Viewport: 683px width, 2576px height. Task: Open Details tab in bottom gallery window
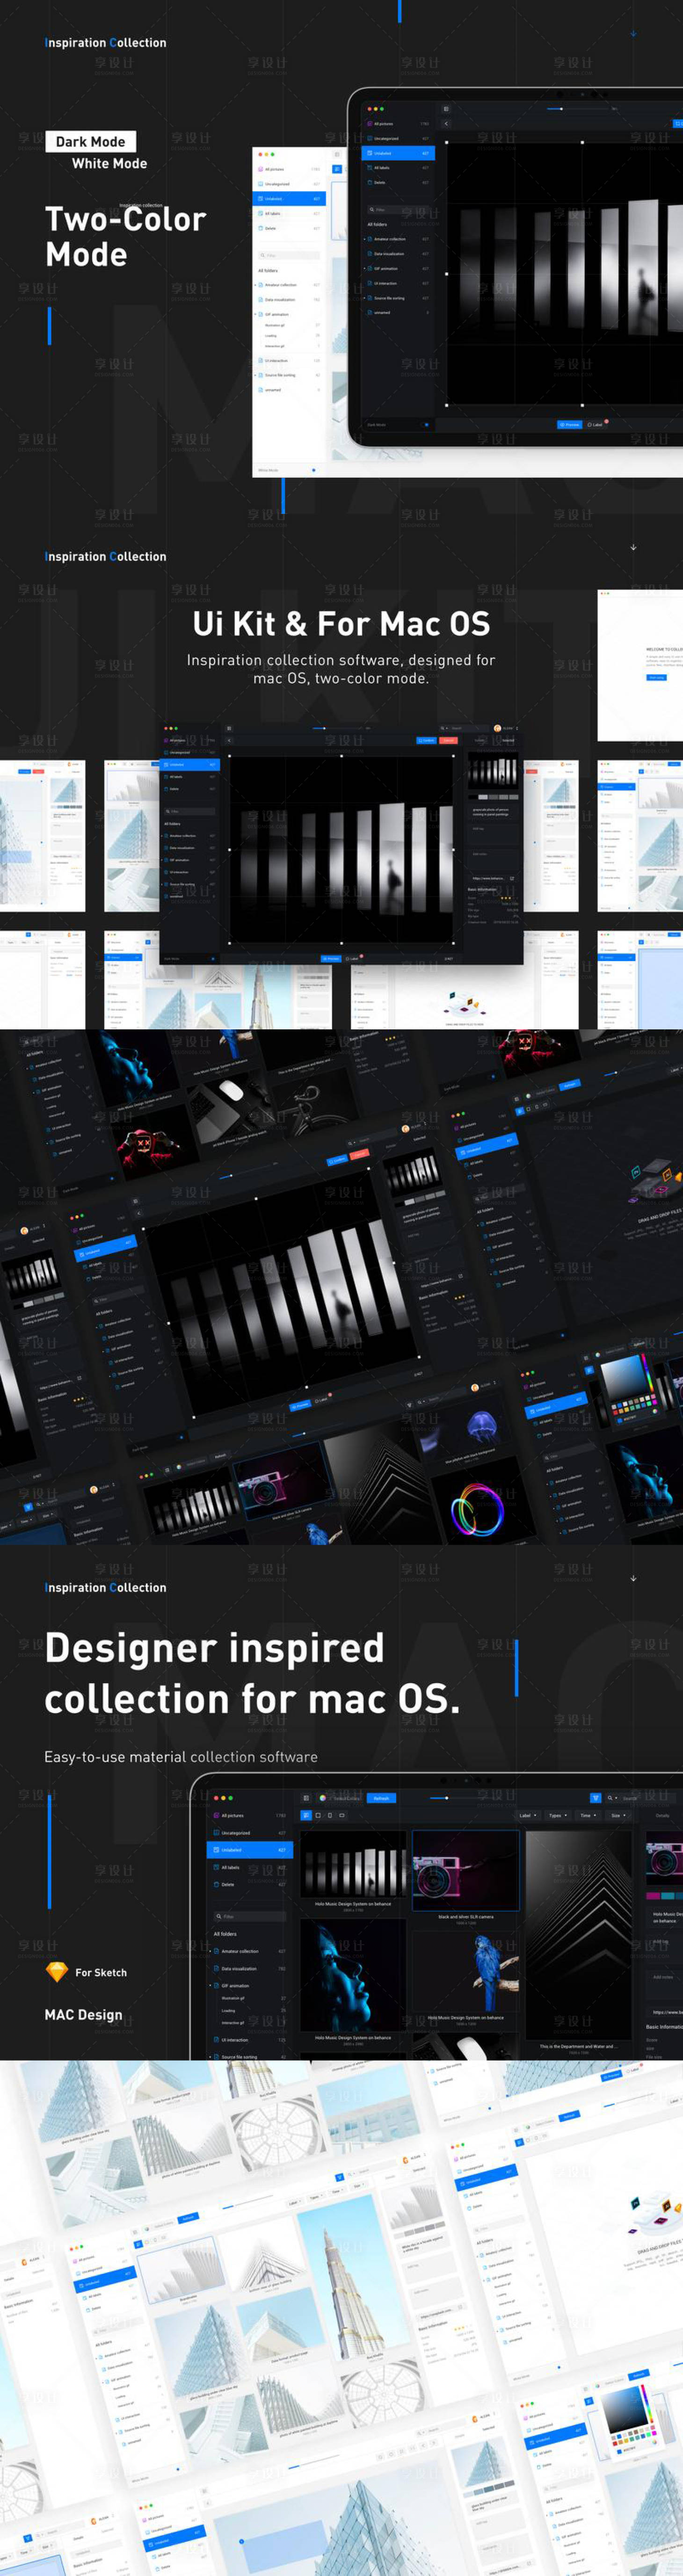click(x=662, y=1815)
